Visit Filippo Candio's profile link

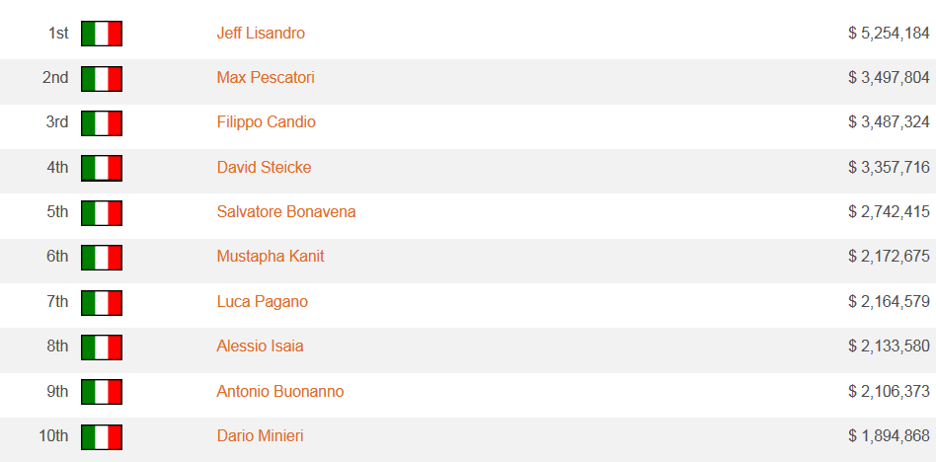coord(267,121)
